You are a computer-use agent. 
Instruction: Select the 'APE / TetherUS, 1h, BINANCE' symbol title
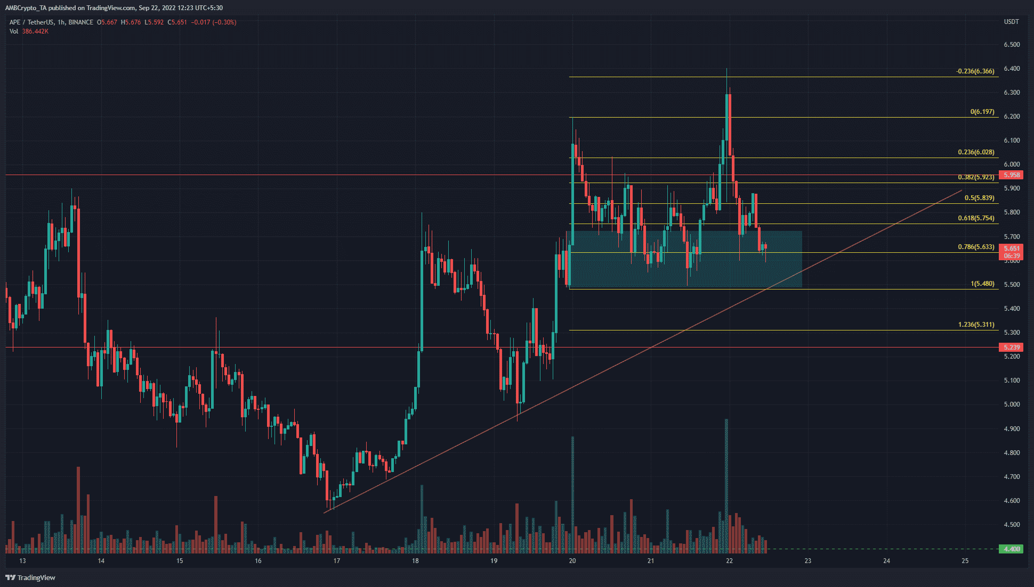point(51,22)
